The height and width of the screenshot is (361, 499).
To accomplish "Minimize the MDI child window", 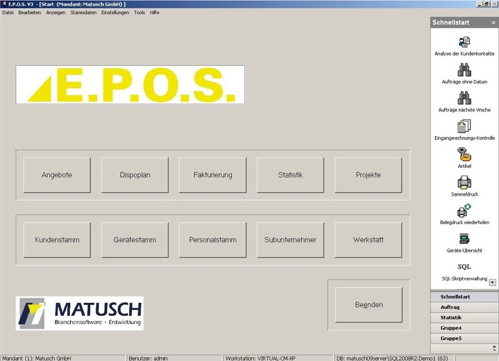I will click(x=480, y=4).
